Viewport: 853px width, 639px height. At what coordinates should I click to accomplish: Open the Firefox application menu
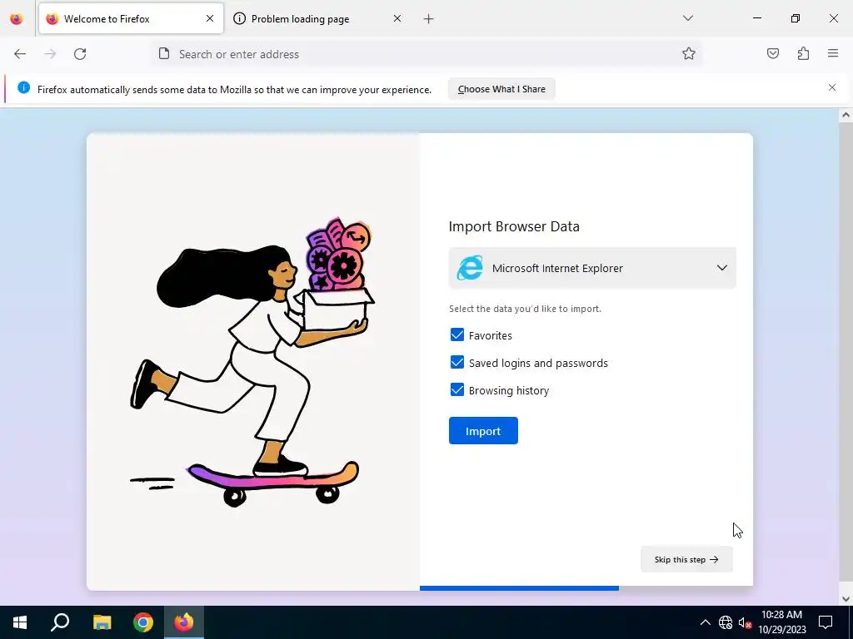click(x=833, y=53)
